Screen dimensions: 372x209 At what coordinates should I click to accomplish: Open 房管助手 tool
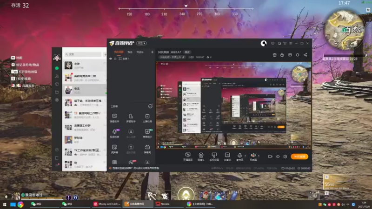click(x=131, y=118)
